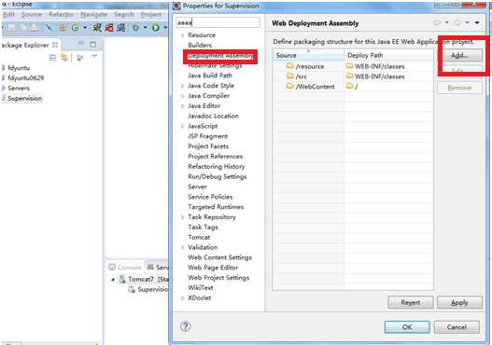The width and height of the screenshot is (492, 345).
Task: Select the Builders properties page
Action: coord(200,45)
